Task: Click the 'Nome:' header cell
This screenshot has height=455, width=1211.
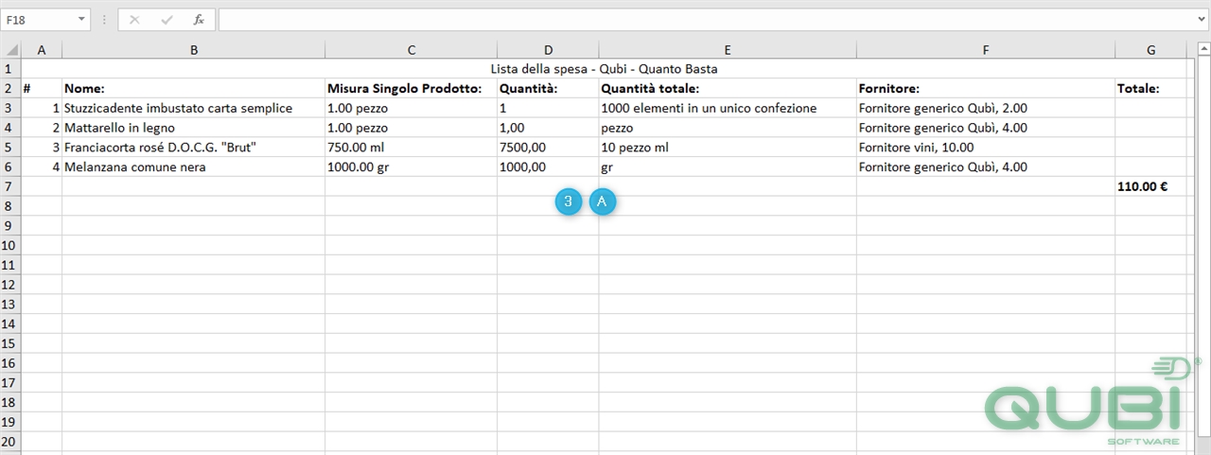Action: click(193, 89)
